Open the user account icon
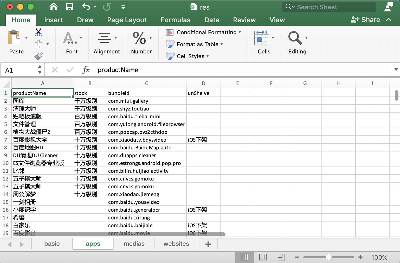400x263 pixels. (389, 7)
